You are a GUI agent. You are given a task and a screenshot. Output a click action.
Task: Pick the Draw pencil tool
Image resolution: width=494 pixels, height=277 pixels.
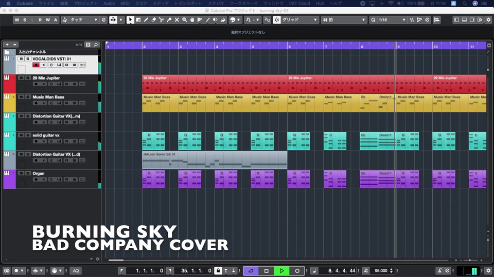[x=146, y=20]
